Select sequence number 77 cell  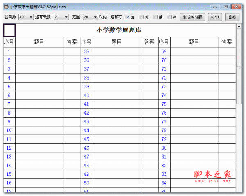point(164,122)
